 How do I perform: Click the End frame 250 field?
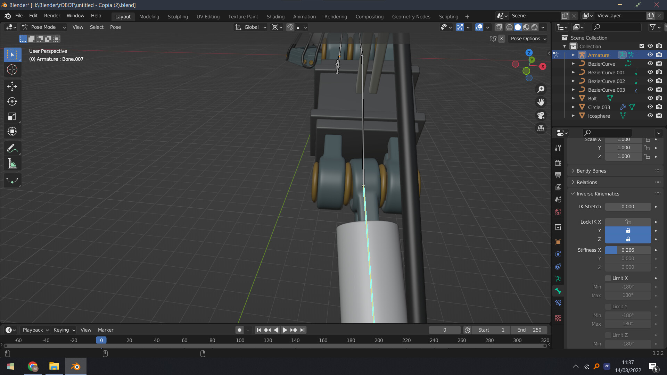pos(529,330)
